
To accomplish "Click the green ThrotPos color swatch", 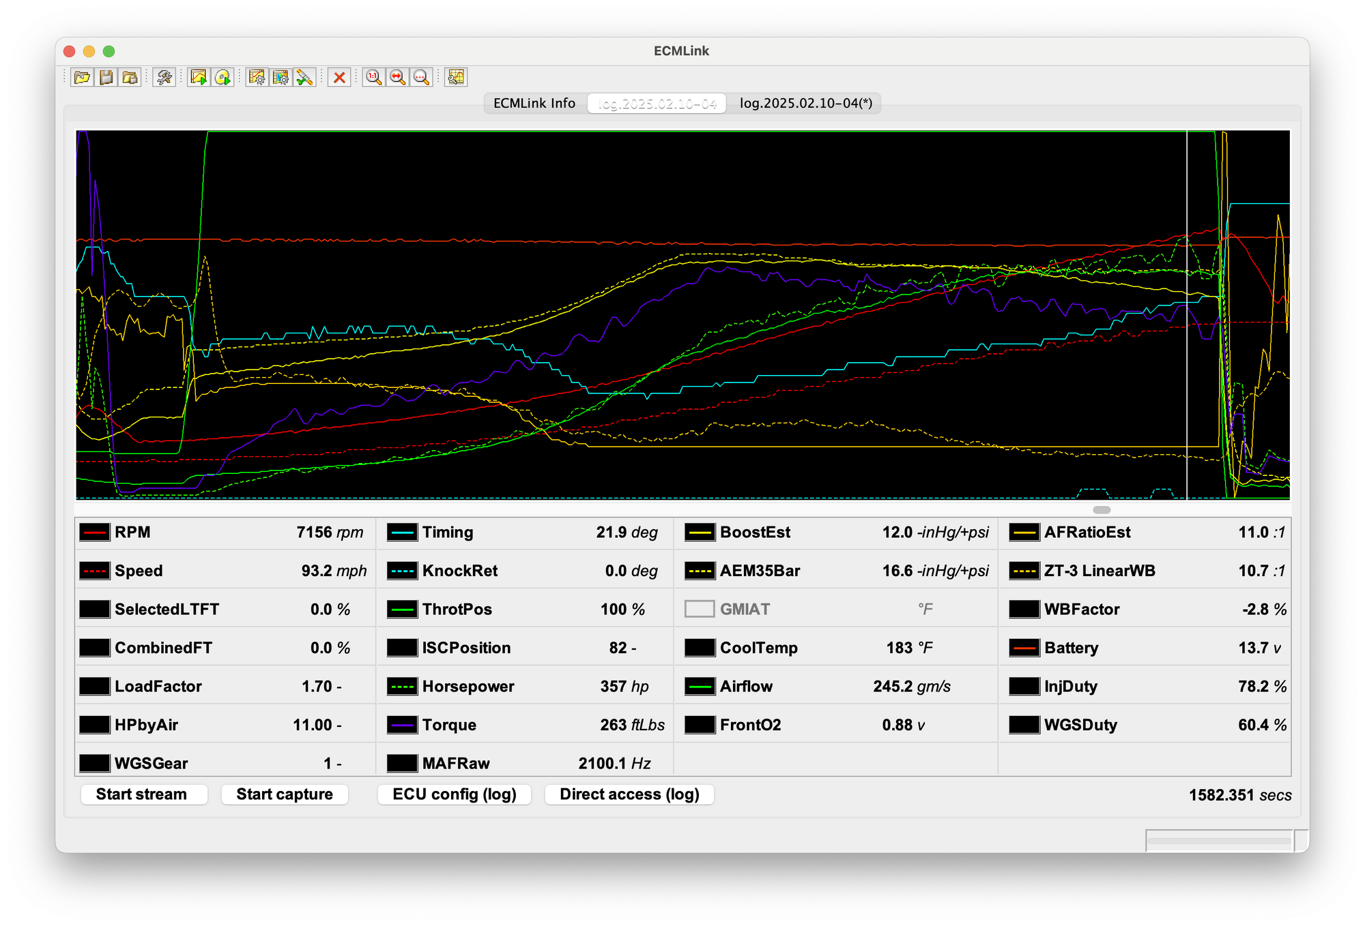I will tap(402, 609).
